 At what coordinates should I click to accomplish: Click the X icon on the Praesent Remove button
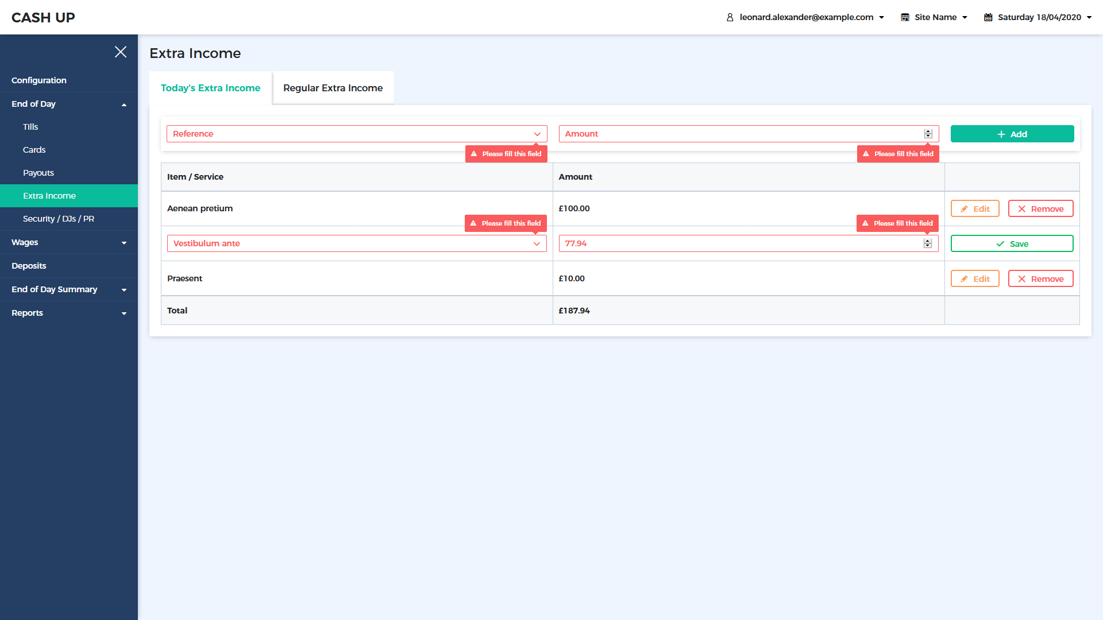click(1021, 279)
